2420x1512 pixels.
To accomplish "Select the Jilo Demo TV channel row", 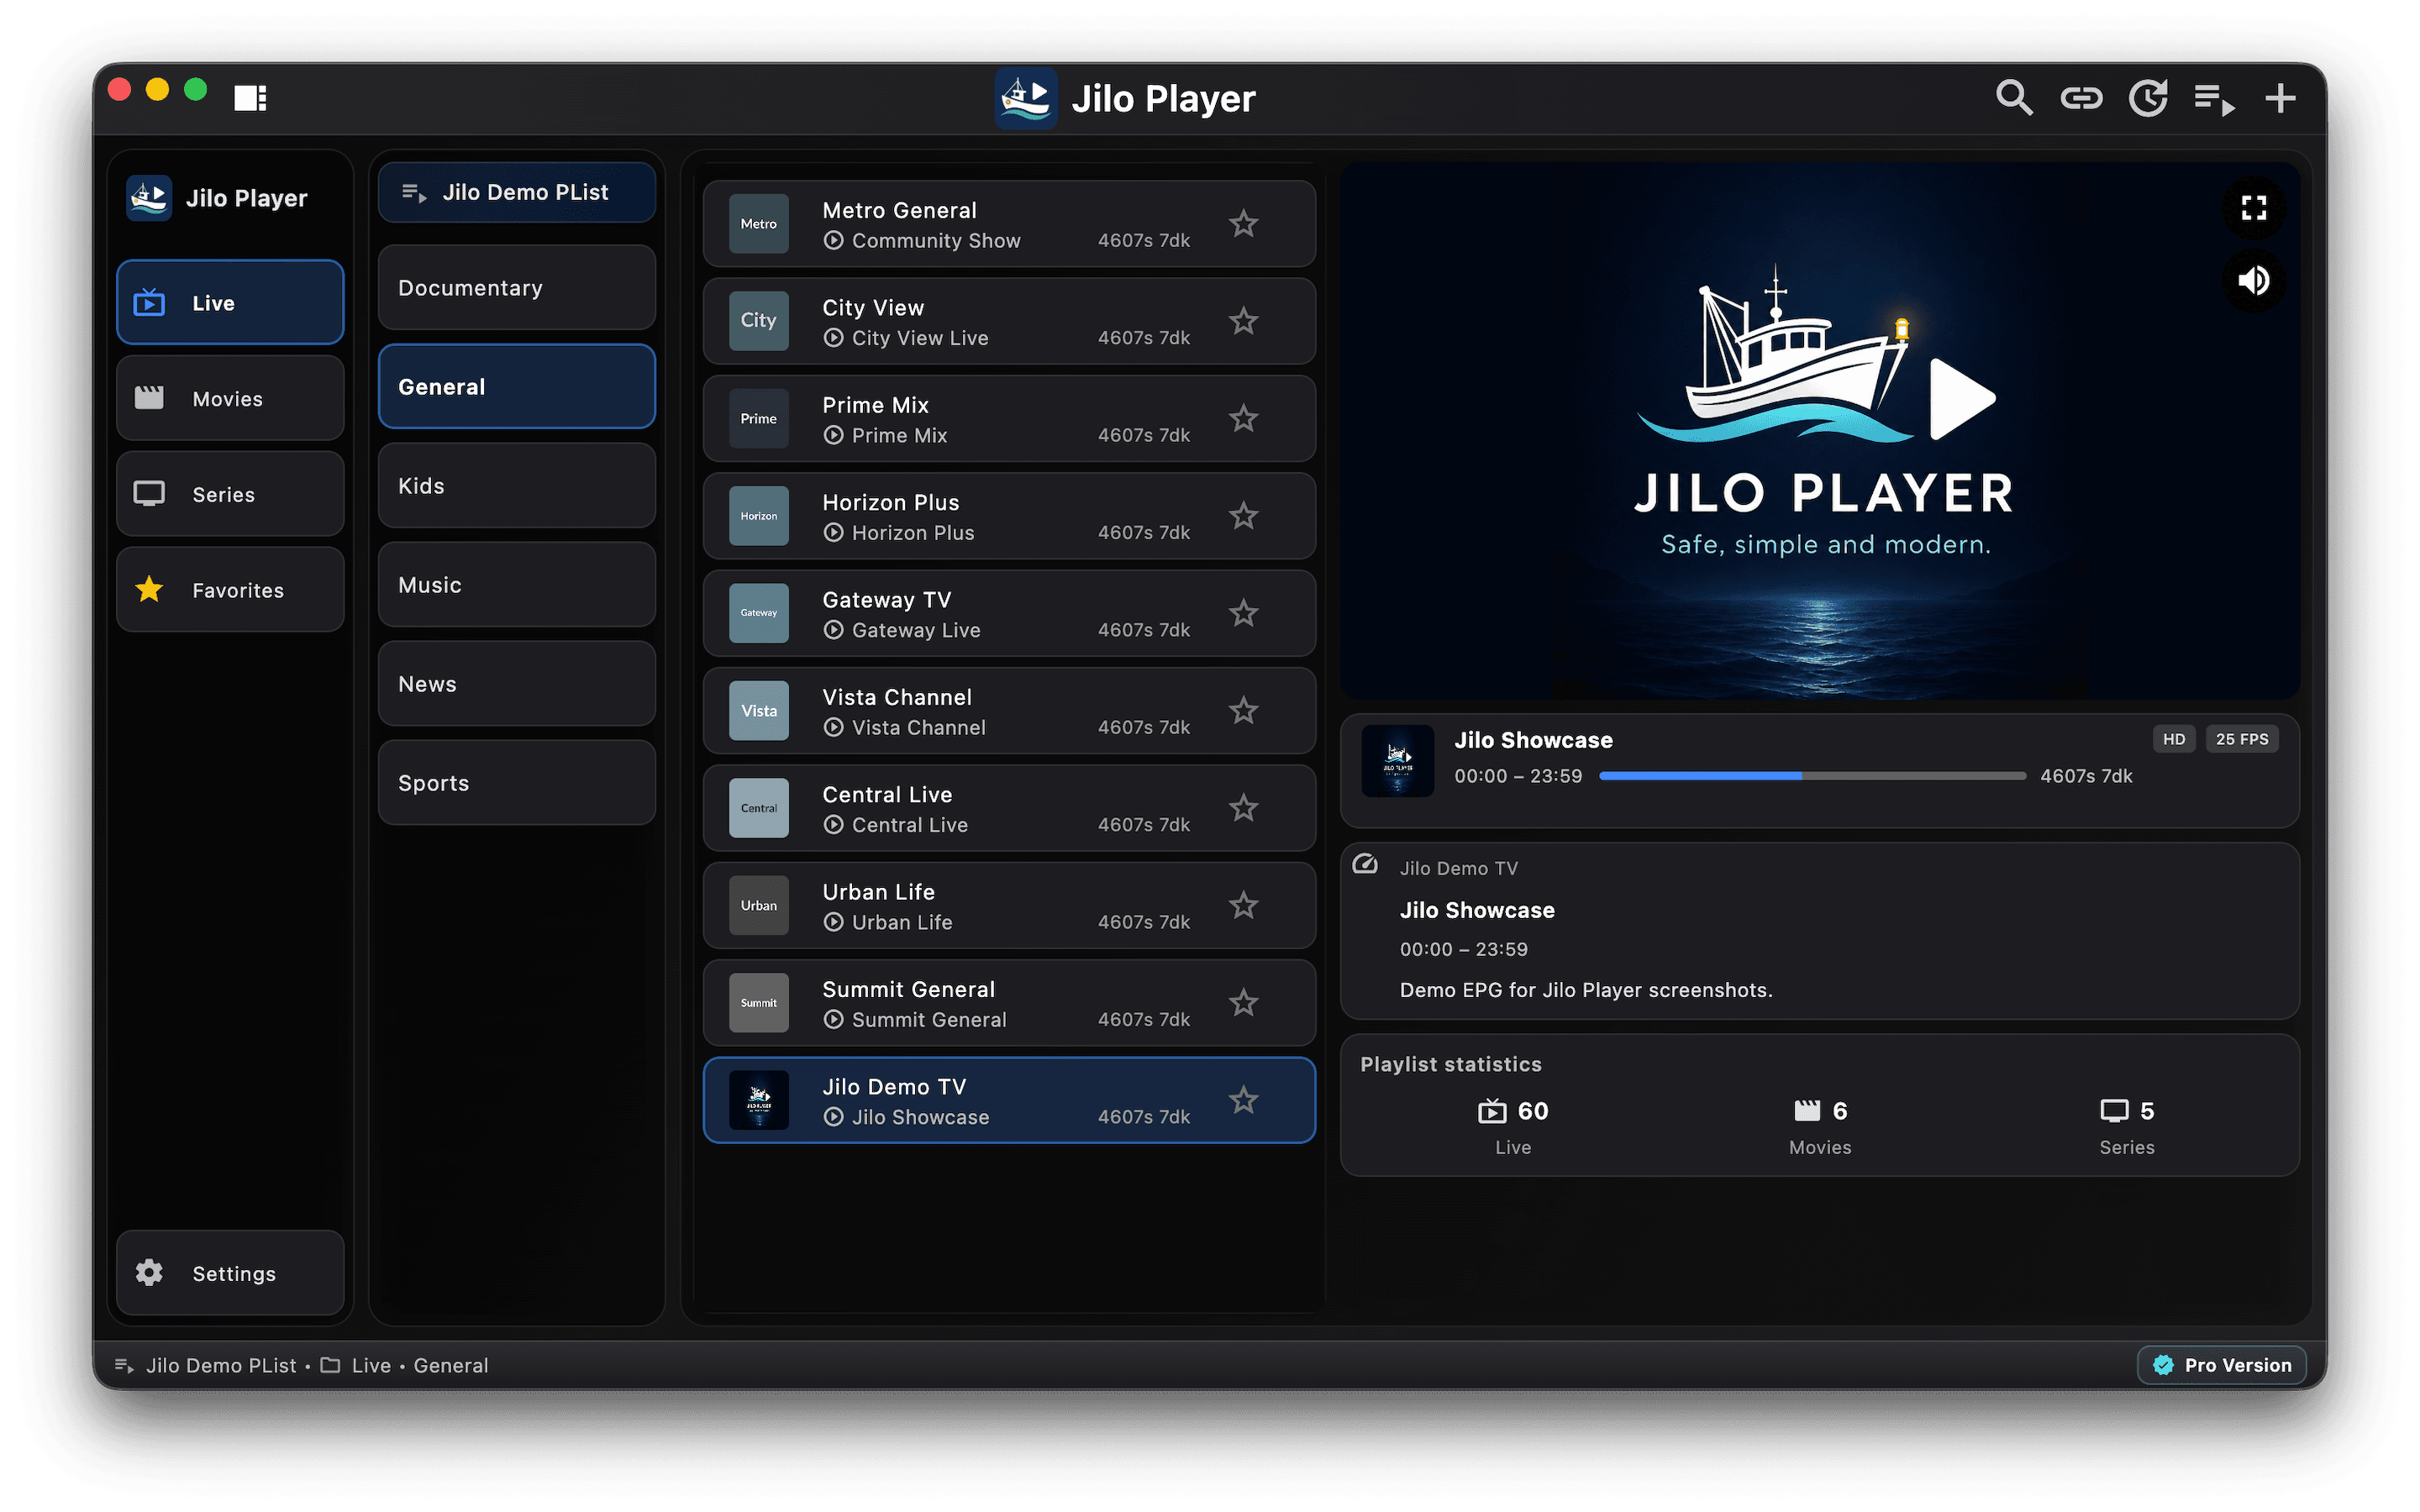I will tap(1009, 1100).
